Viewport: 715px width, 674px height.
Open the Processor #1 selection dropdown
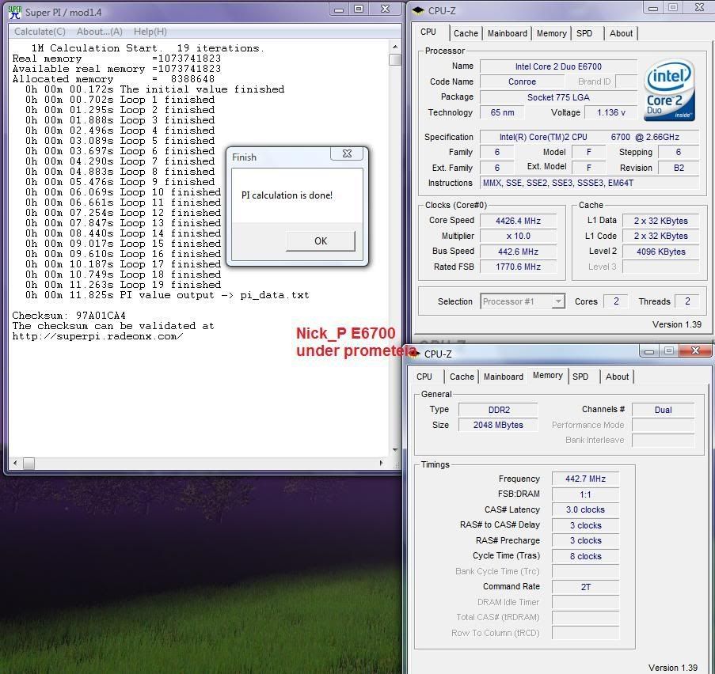pyautogui.click(x=558, y=301)
